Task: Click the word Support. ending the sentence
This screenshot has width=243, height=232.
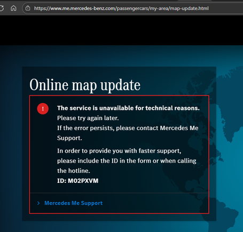Action: tap(69, 138)
